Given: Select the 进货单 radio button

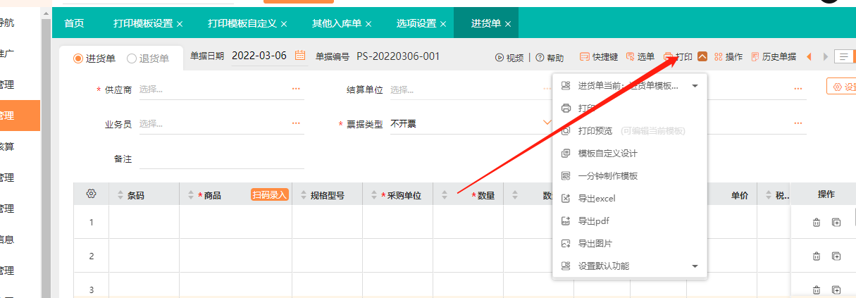Looking at the screenshot, I should (78, 58).
